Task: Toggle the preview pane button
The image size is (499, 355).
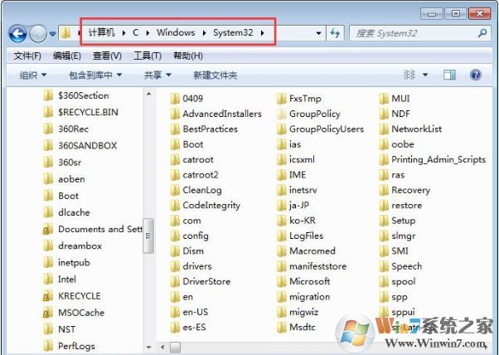Action: click(449, 75)
